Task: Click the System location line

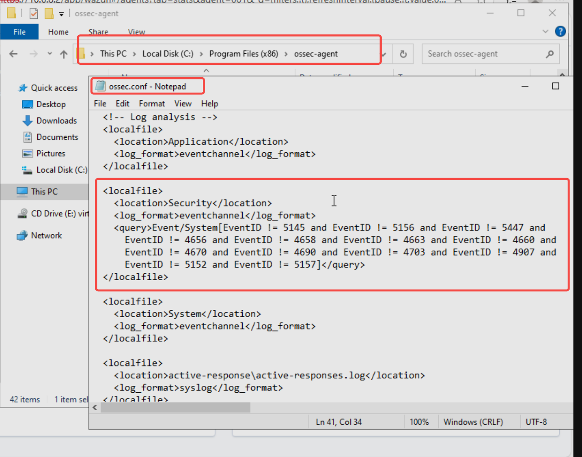Action: tap(187, 314)
